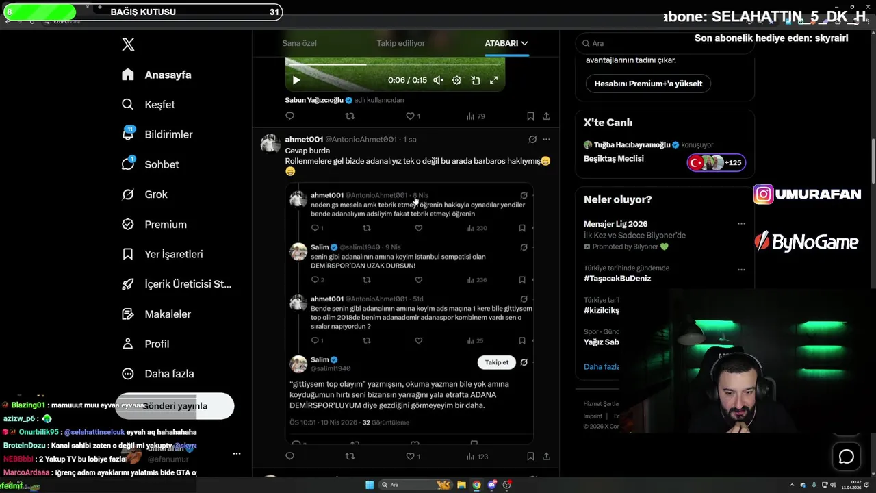The height and width of the screenshot is (493, 876).
Task: Go to Anasayfa in the sidebar
Action: click(x=157, y=75)
